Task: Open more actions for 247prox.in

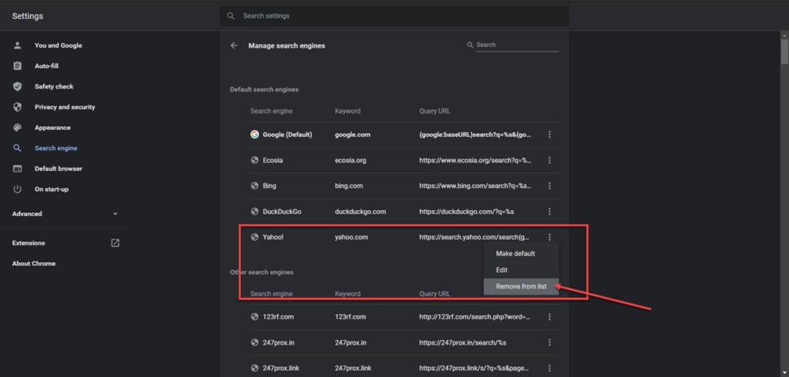Action: tap(549, 342)
